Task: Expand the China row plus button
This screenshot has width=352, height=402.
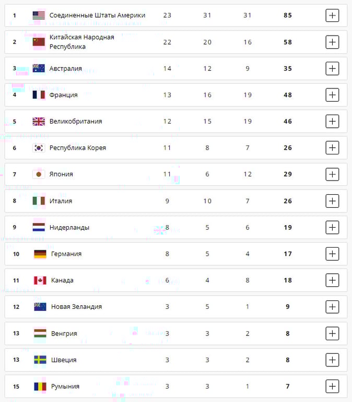Action: pos(332,42)
